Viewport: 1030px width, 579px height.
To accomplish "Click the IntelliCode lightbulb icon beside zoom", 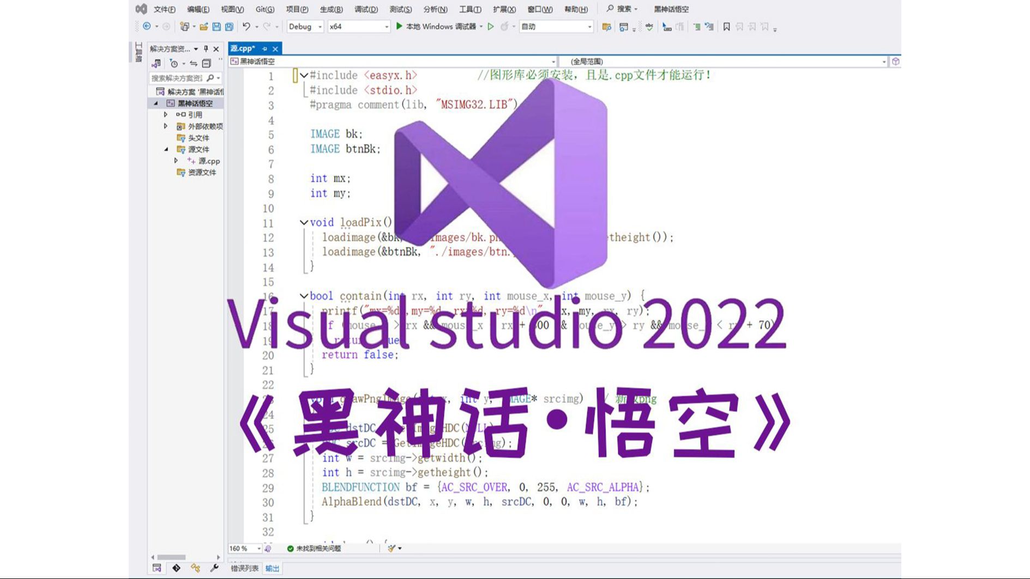I will click(268, 548).
